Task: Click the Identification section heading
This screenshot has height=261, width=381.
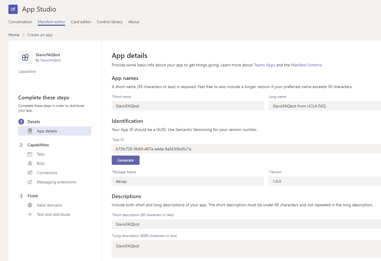Action: pyautogui.click(x=127, y=121)
